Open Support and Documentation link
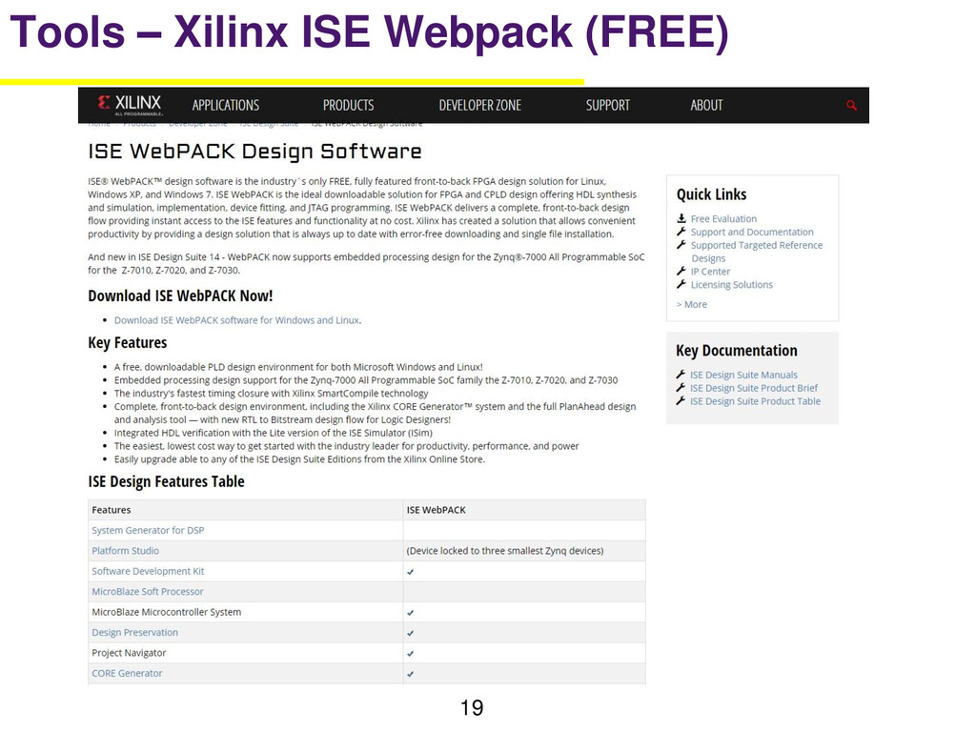The width and height of the screenshot is (976, 732). coord(752,233)
